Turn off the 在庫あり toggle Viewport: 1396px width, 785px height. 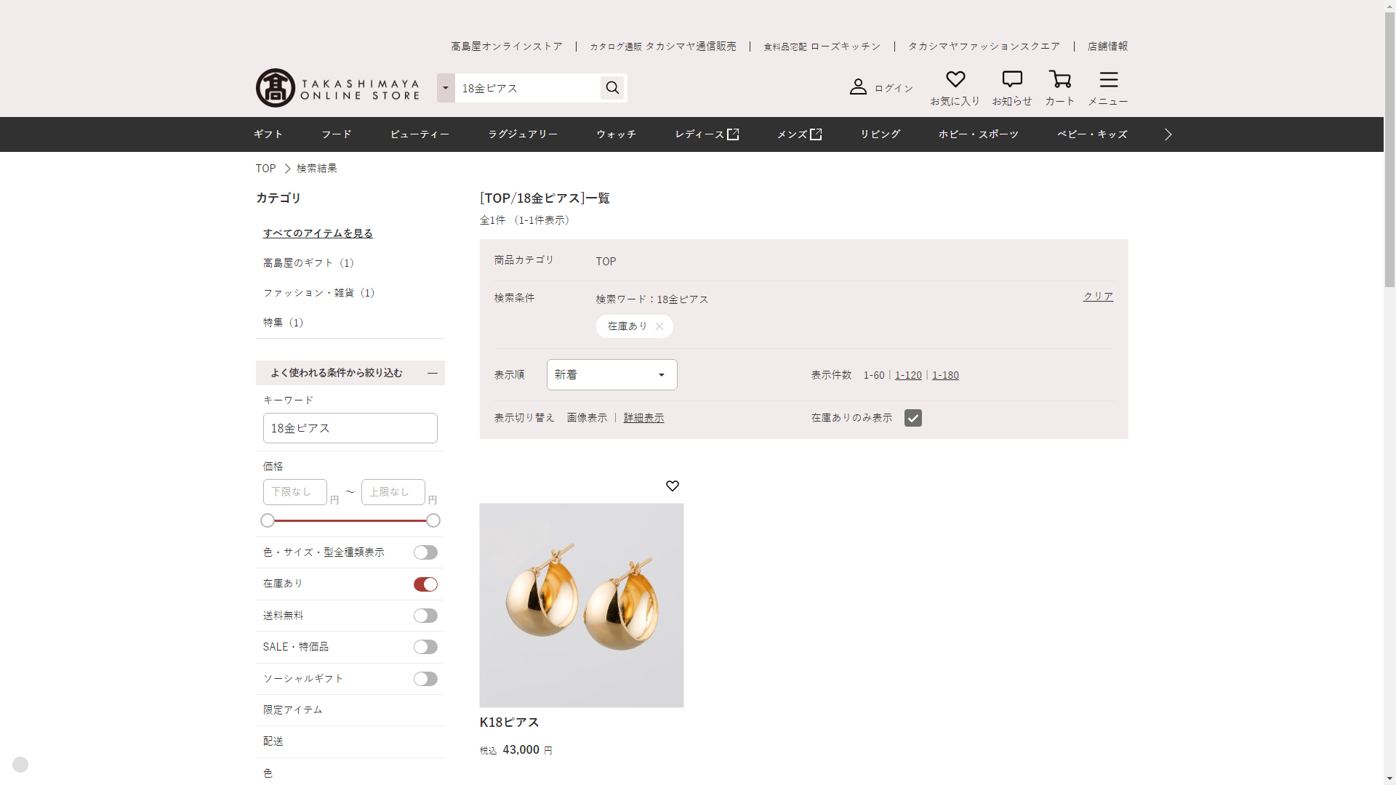click(425, 584)
